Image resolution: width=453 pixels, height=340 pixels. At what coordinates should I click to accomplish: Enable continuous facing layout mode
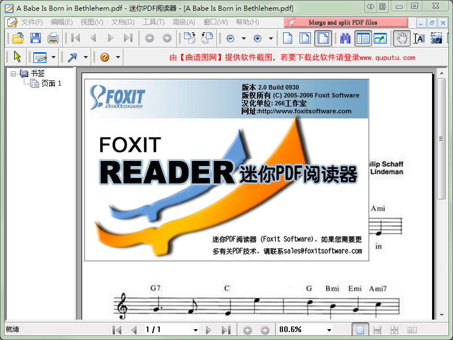point(394,330)
